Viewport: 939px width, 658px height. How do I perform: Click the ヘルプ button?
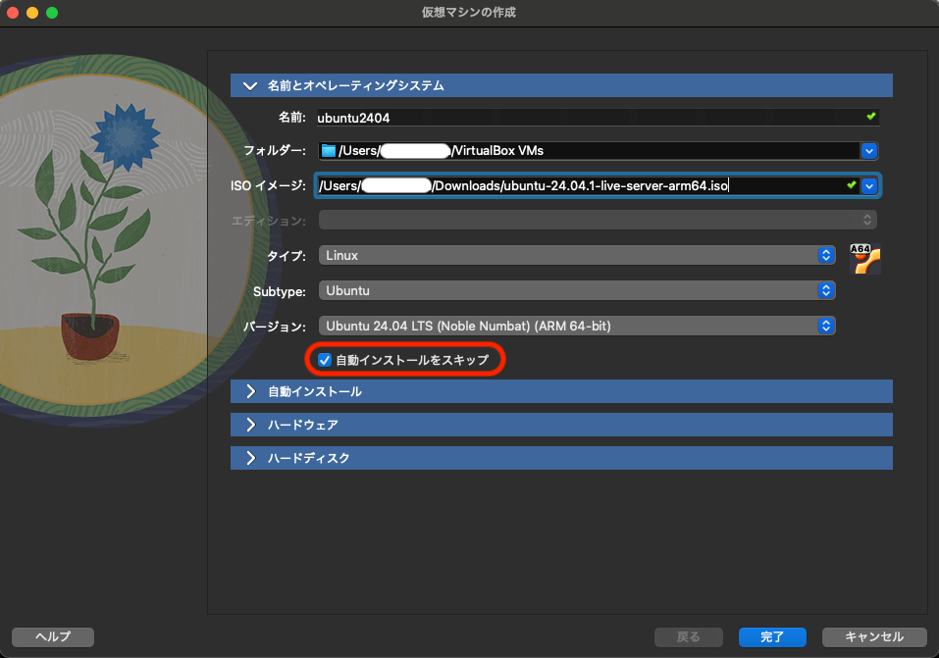click(53, 637)
